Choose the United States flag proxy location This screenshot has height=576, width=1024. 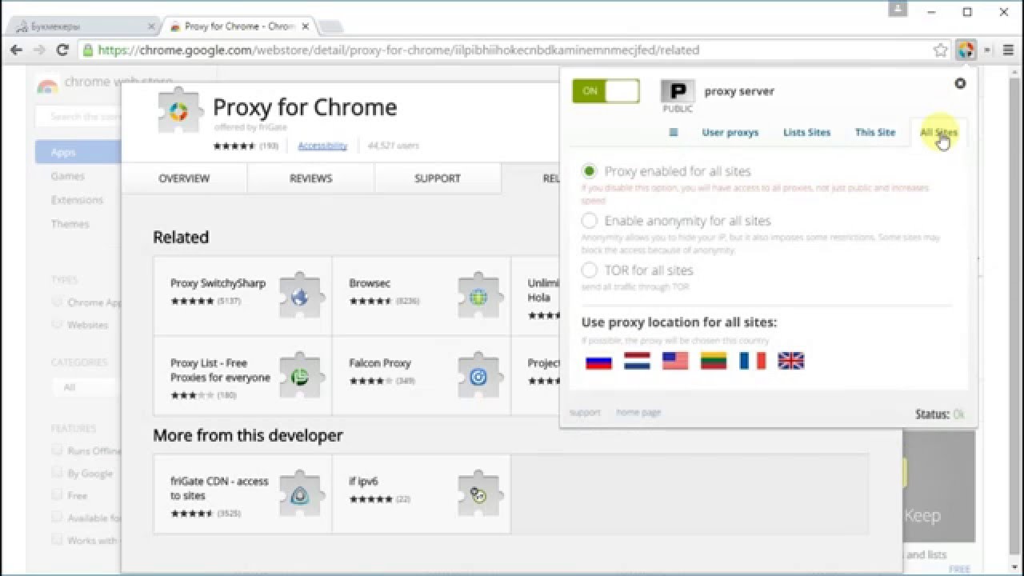tap(675, 361)
